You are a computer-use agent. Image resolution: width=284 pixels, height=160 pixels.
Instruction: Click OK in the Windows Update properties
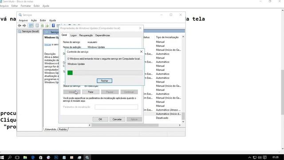click(x=100, y=119)
